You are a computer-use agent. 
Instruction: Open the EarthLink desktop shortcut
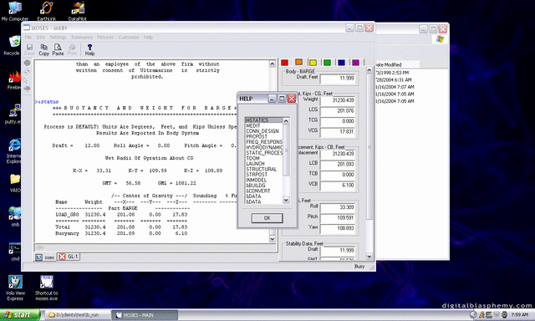click(x=47, y=11)
